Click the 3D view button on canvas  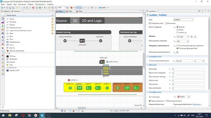[x=75, y=21]
